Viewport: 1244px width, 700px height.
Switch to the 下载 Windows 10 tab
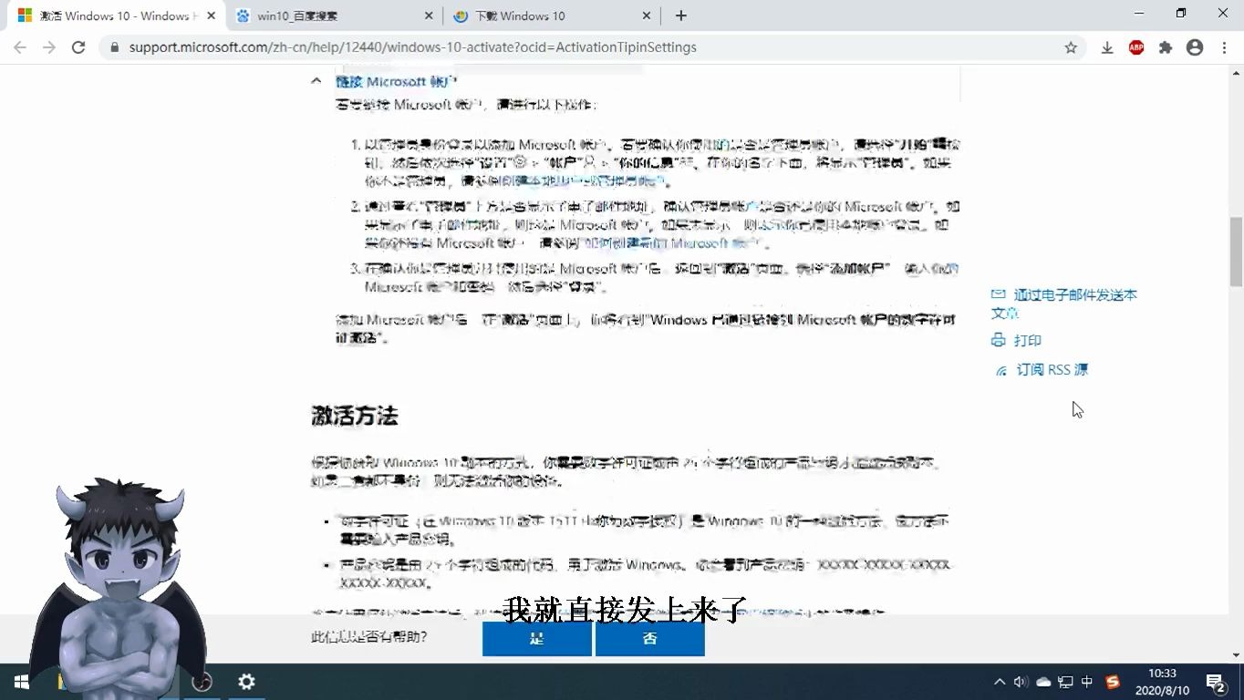coord(551,15)
